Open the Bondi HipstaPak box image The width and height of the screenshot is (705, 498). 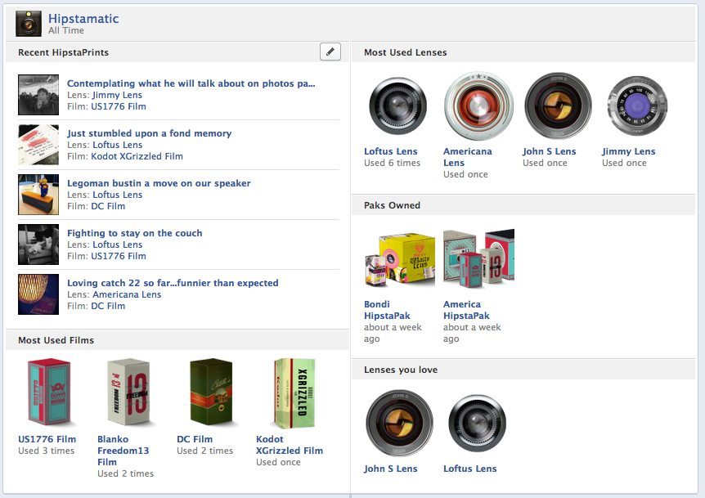(399, 260)
